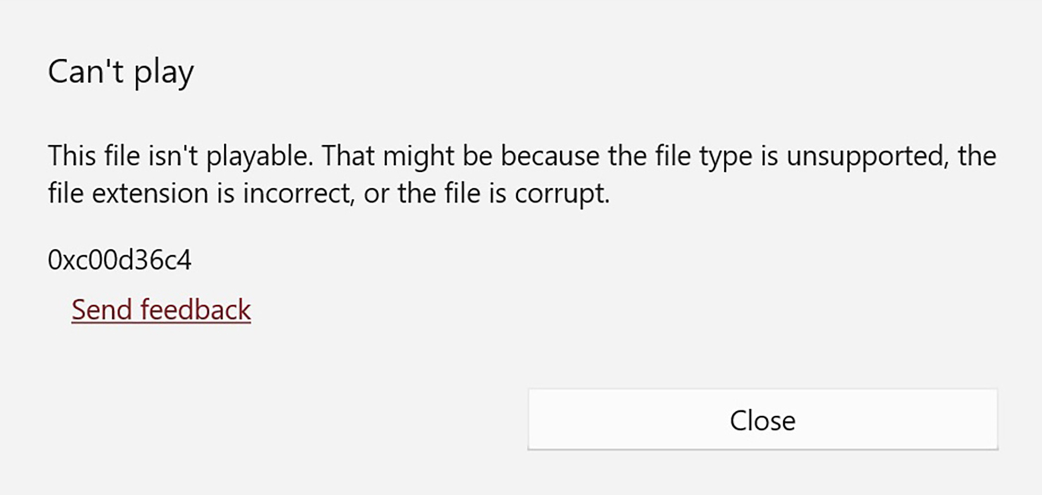This screenshot has width=1042, height=495.
Task: Report this playback error via Send feedback
Action: [161, 310]
